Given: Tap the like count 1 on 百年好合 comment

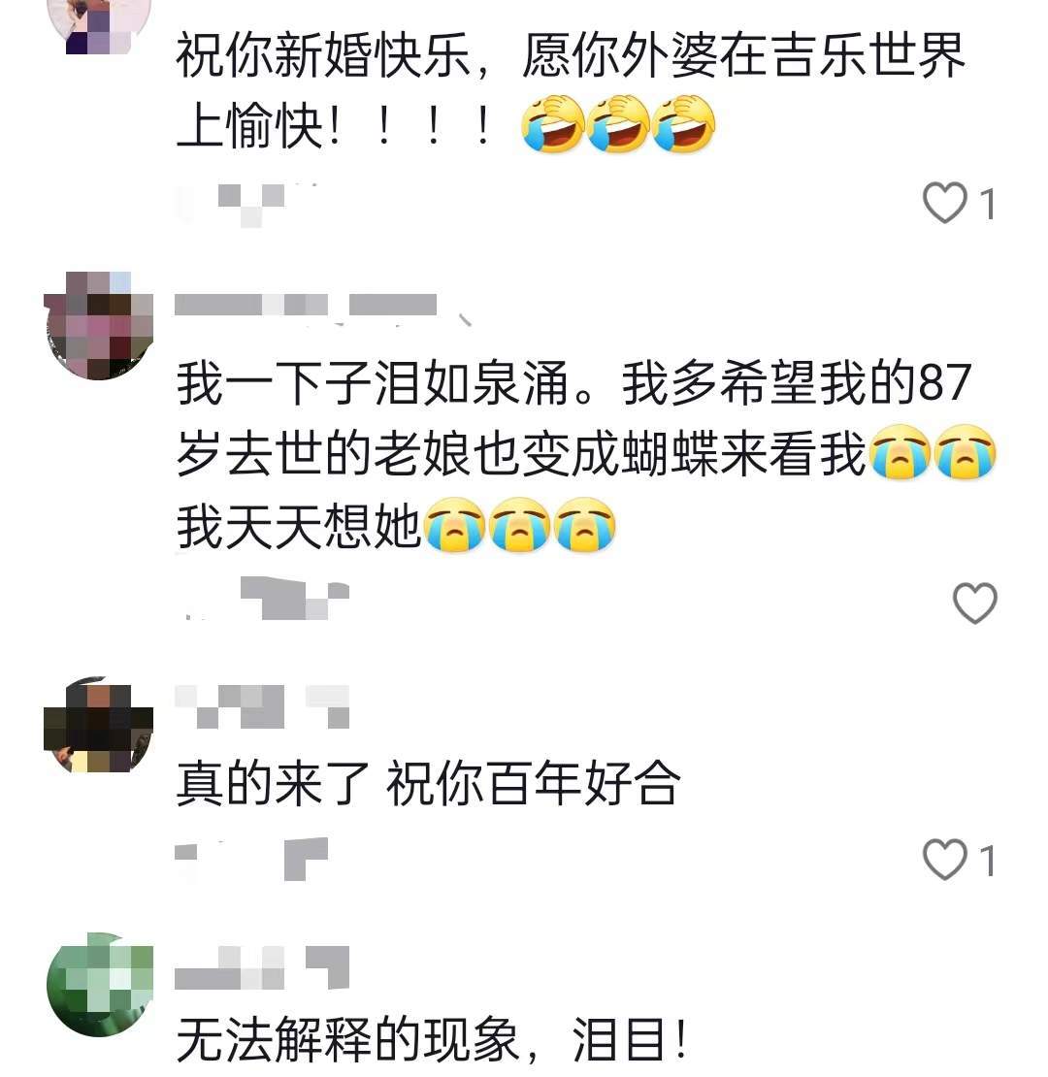Looking at the screenshot, I should [x=988, y=861].
